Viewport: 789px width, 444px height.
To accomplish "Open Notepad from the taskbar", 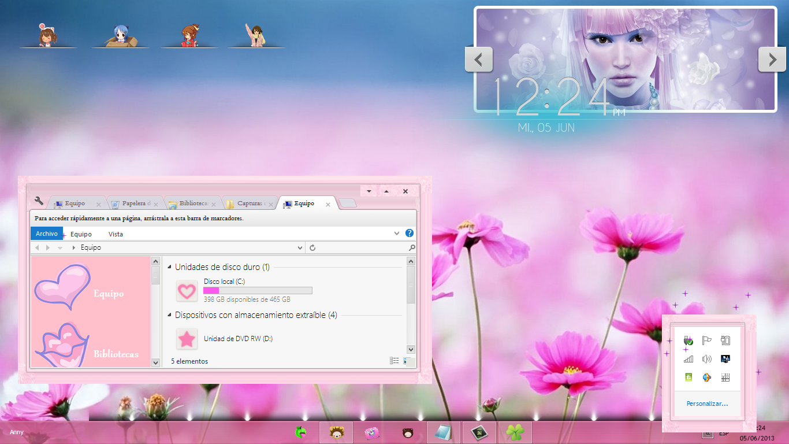I will [x=442, y=431].
